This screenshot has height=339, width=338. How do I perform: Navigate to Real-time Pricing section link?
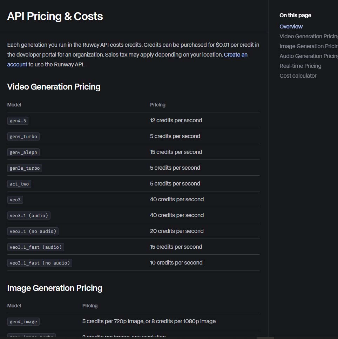pos(300,66)
